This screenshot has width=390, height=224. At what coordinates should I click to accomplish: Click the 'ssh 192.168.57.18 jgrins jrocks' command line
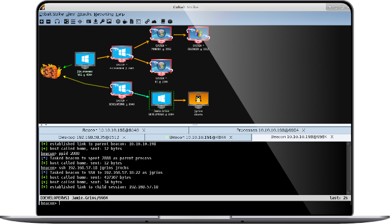click(x=85, y=168)
